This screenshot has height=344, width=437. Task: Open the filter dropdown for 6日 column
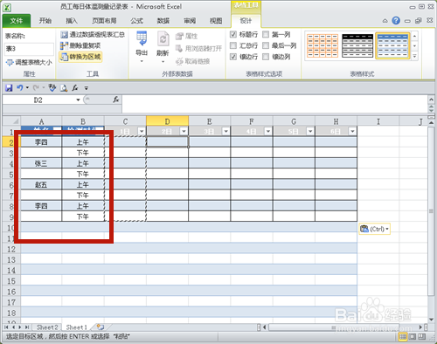pos(352,131)
